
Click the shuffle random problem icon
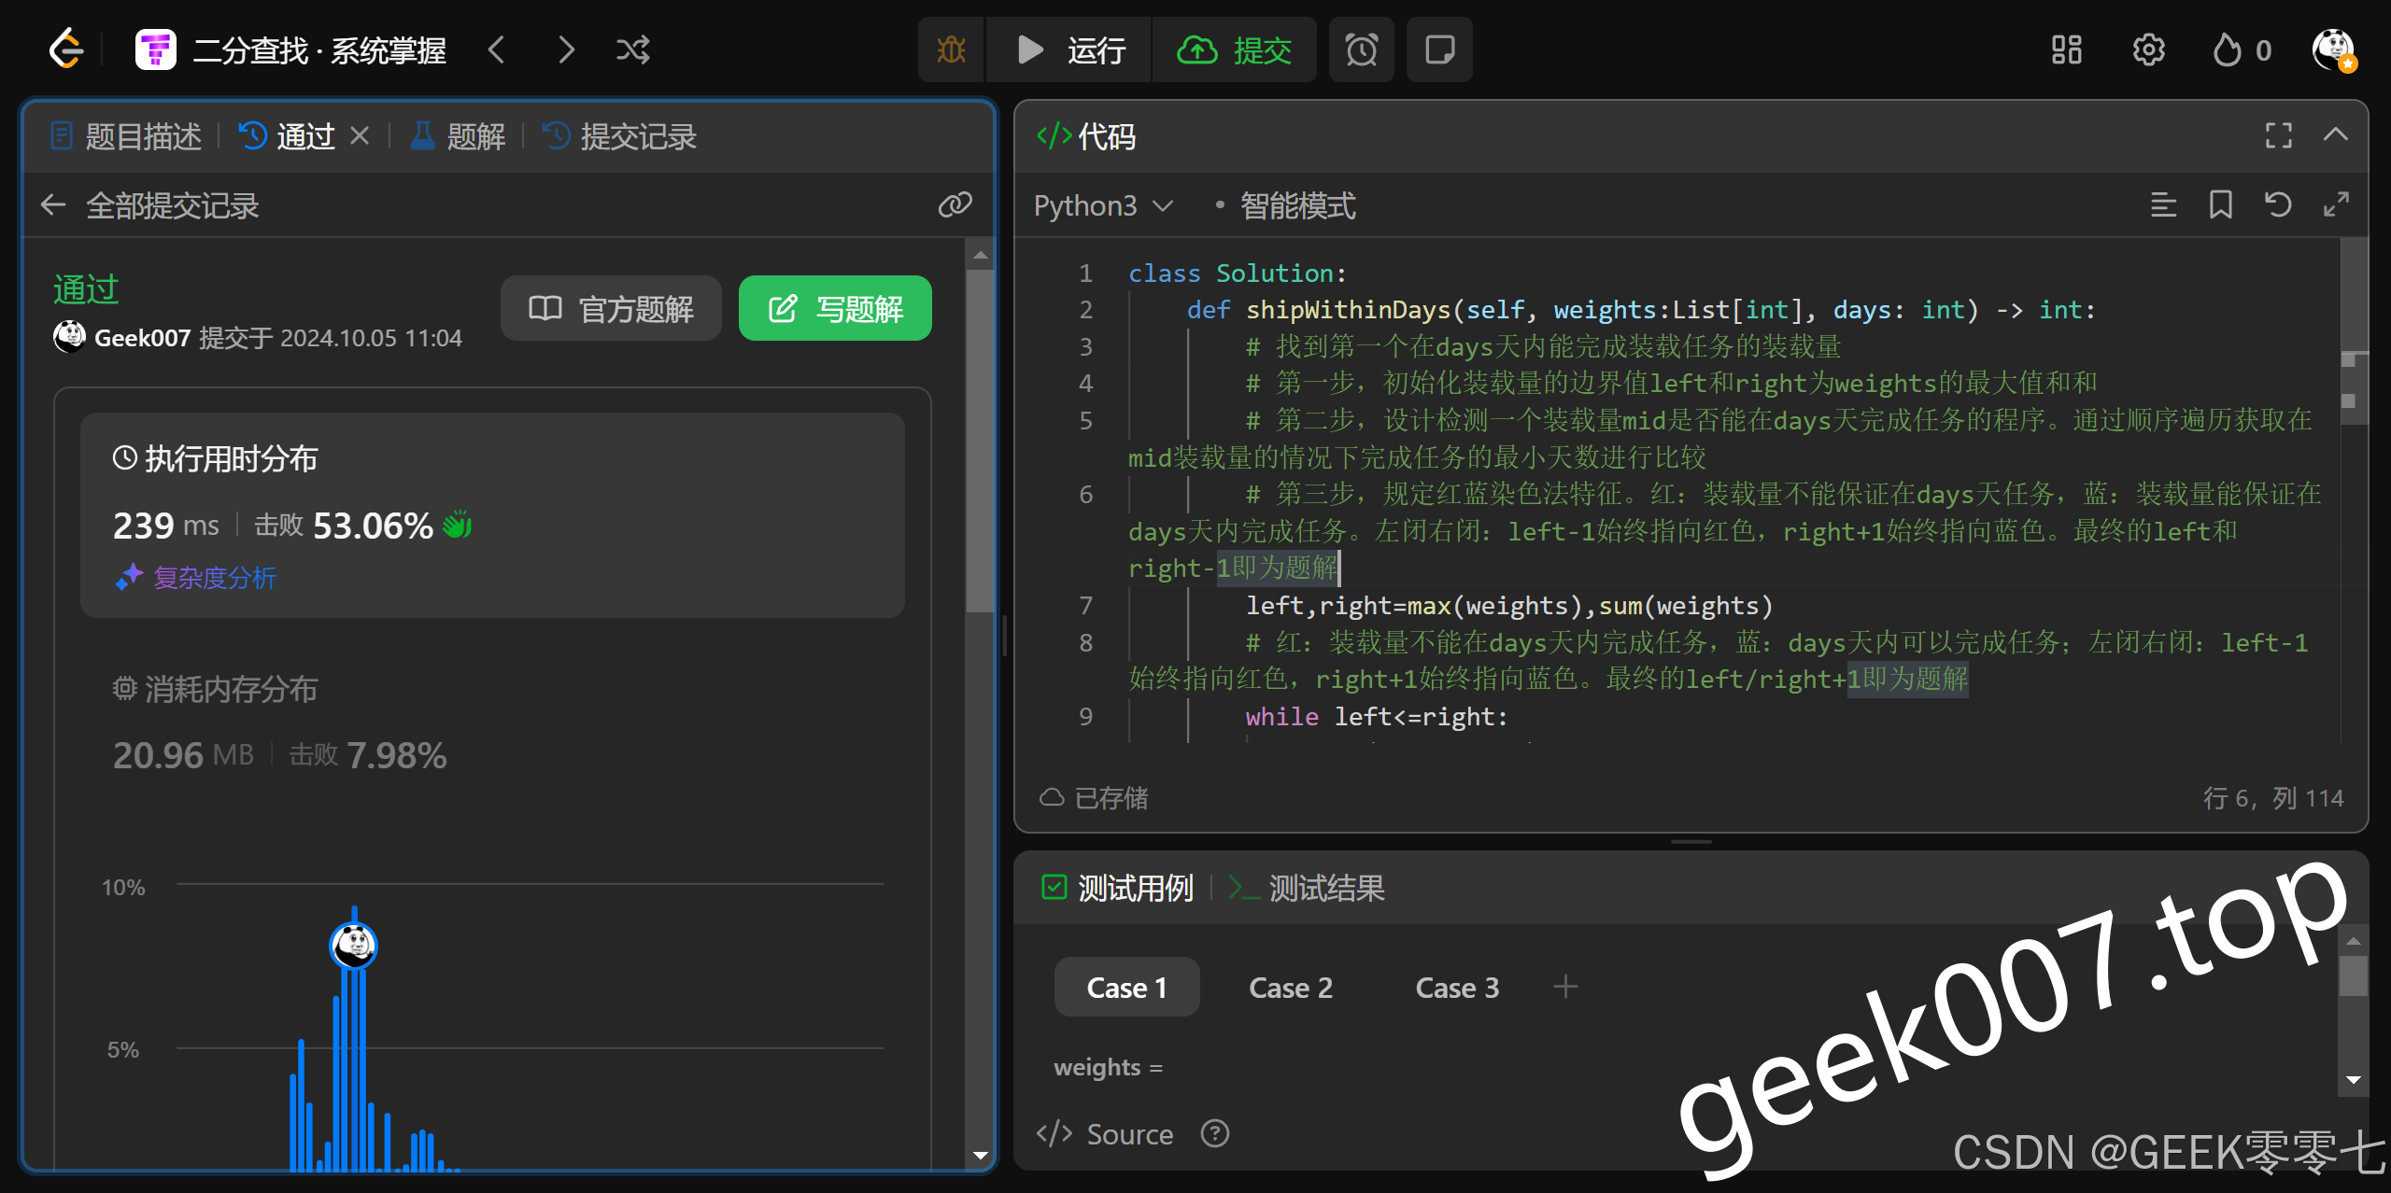[x=632, y=49]
